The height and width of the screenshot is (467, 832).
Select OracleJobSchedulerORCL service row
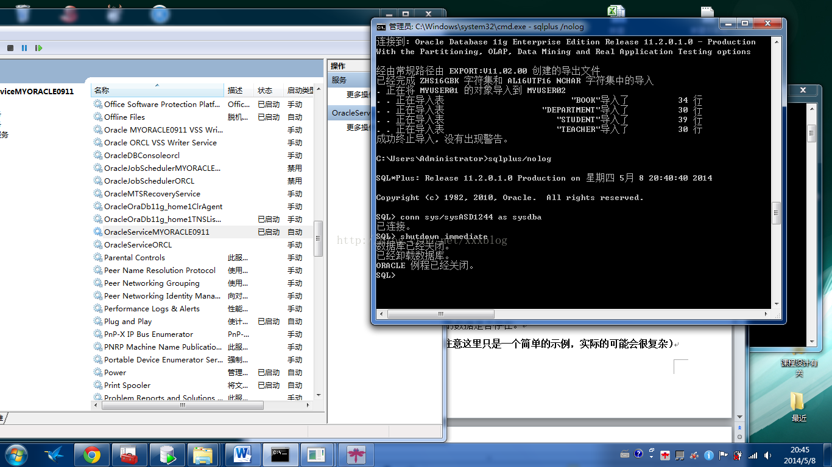click(202, 181)
